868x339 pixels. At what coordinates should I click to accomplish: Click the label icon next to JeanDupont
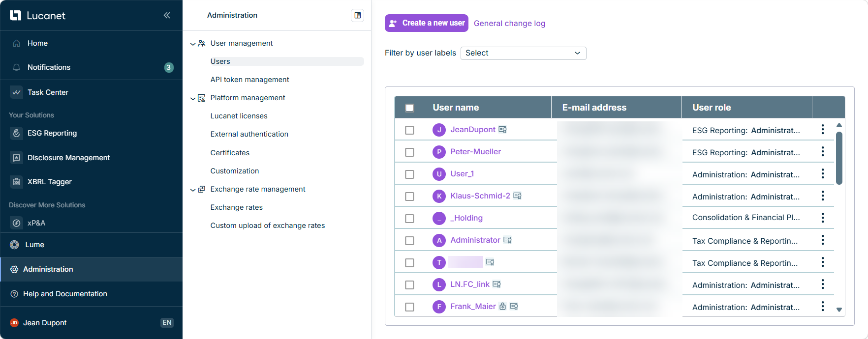(502, 130)
